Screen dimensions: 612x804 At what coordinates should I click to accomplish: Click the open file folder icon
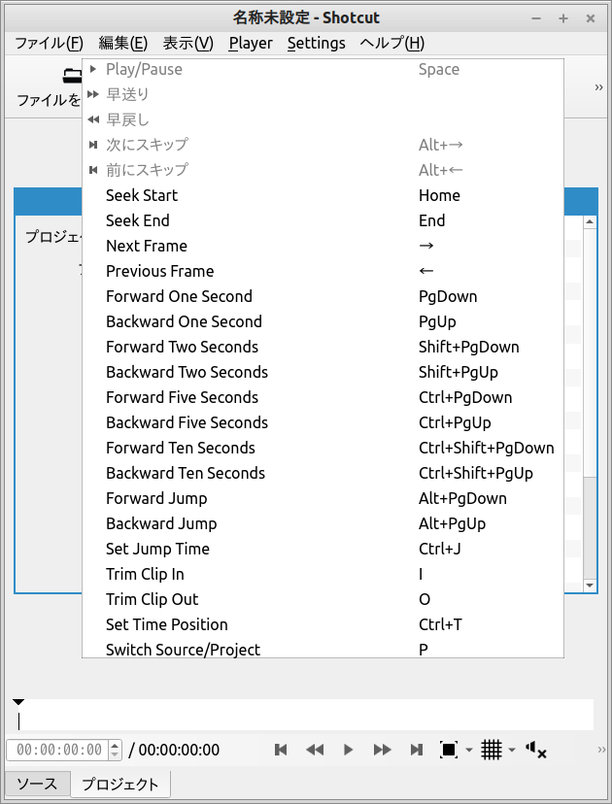[x=71, y=75]
